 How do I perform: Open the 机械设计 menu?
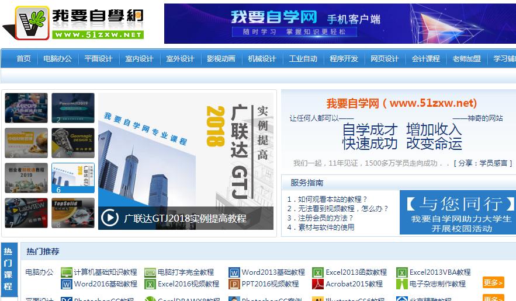click(x=262, y=59)
